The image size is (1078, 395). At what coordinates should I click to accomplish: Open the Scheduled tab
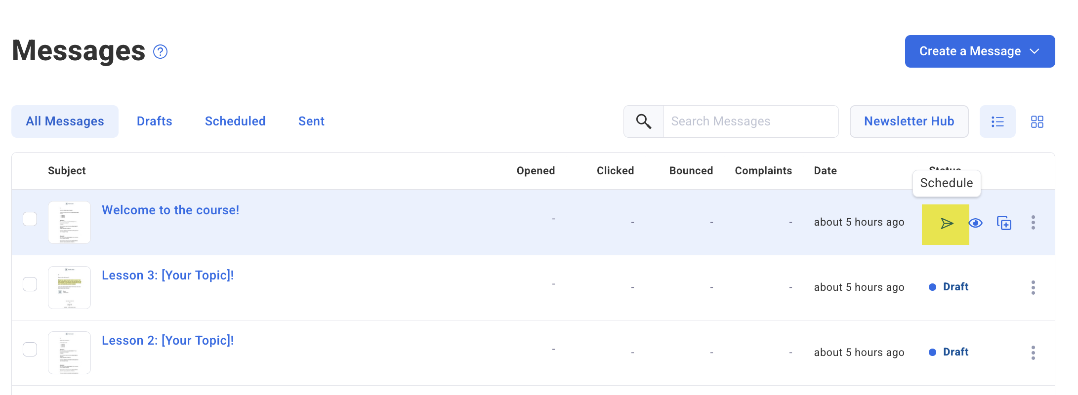235,121
